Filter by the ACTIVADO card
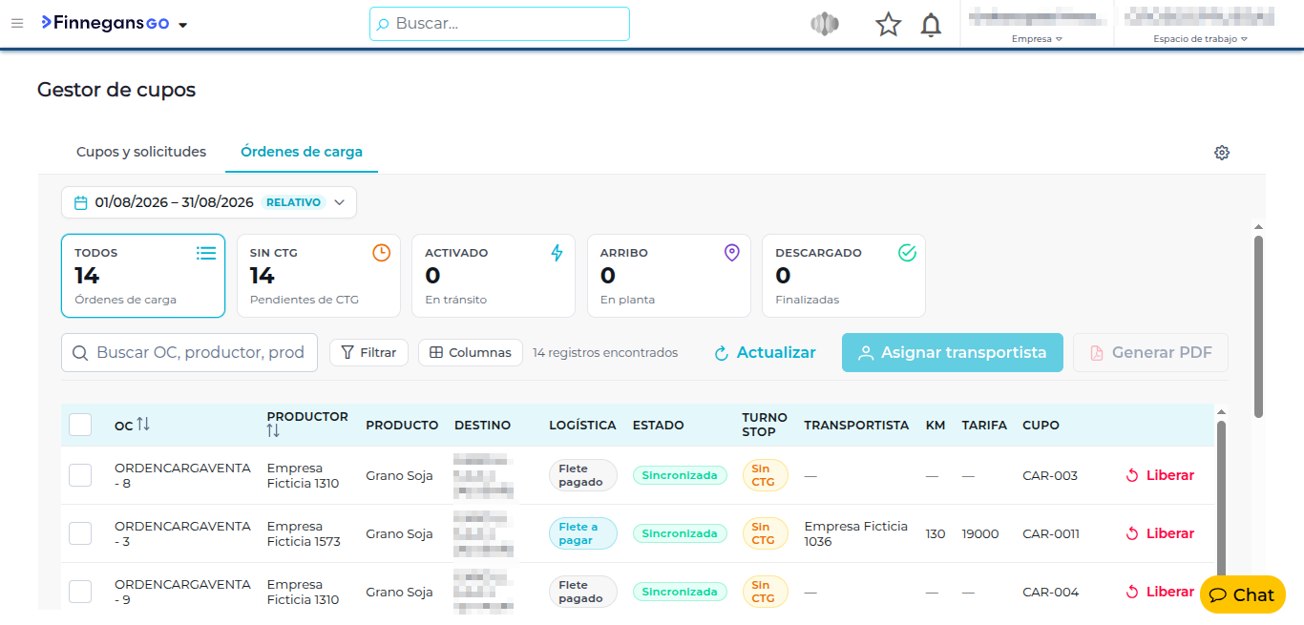1304x625 pixels. click(x=494, y=276)
